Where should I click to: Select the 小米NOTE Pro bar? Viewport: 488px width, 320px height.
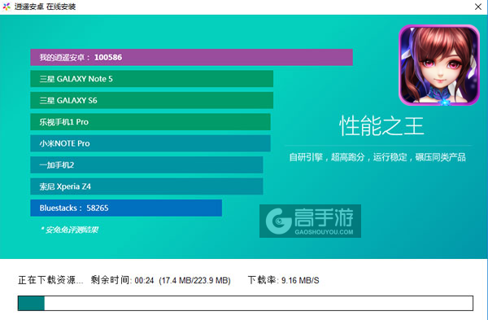(x=150, y=143)
